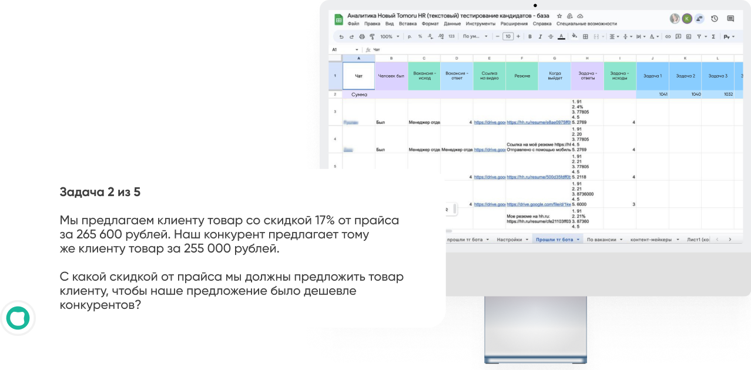Open the Вставка menu
The height and width of the screenshot is (370, 751).
coord(408,24)
